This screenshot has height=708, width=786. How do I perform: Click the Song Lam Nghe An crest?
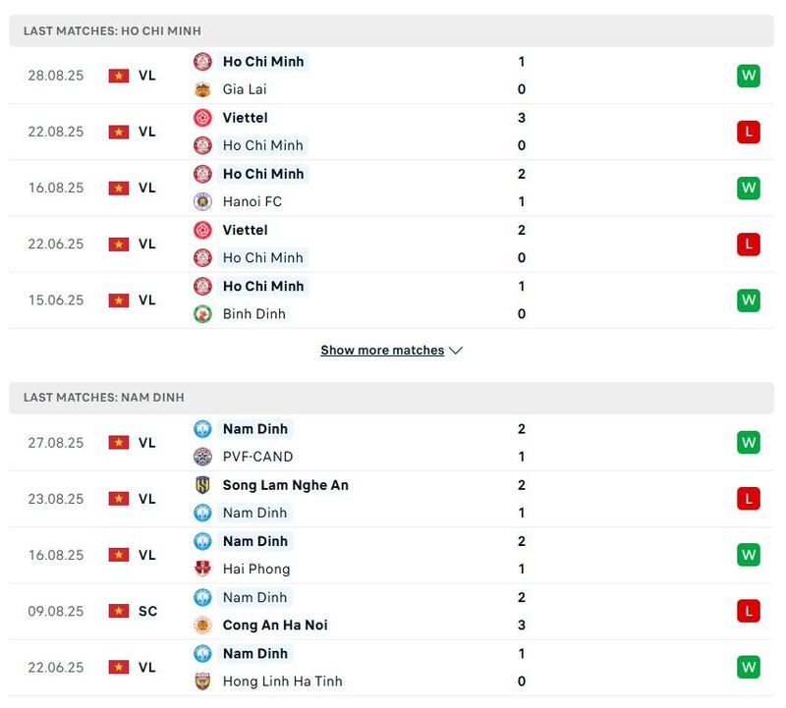click(x=202, y=485)
